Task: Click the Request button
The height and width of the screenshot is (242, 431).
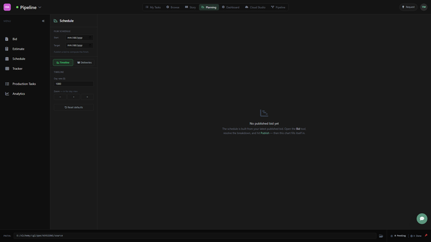Action: [x=408, y=7]
